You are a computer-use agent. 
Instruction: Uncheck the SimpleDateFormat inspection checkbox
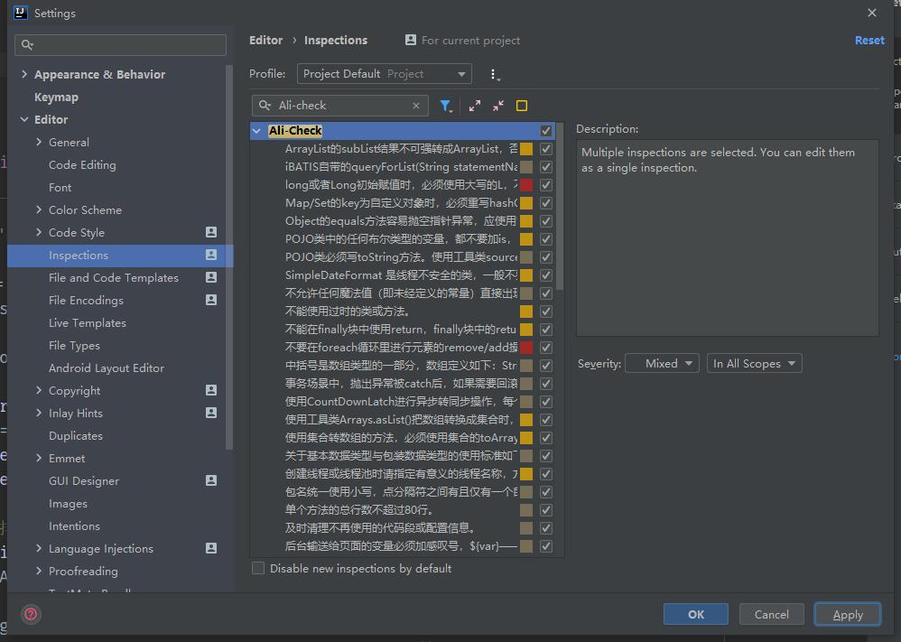tap(546, 274)
